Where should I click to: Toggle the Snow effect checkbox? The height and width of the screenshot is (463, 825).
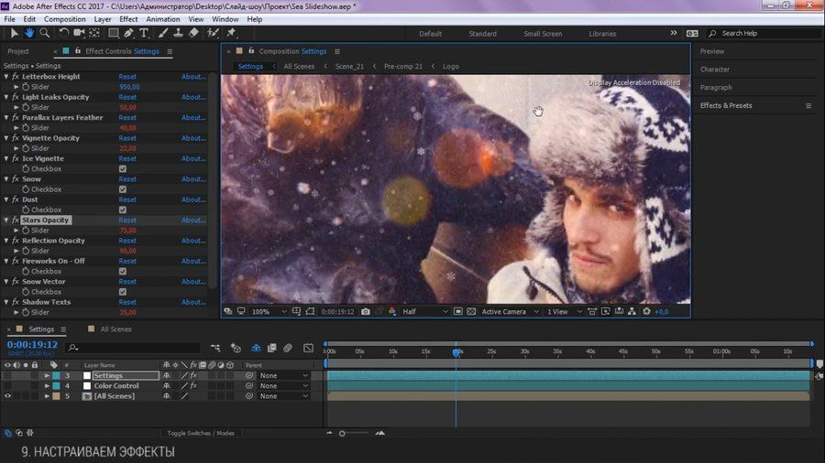point(123,189)
